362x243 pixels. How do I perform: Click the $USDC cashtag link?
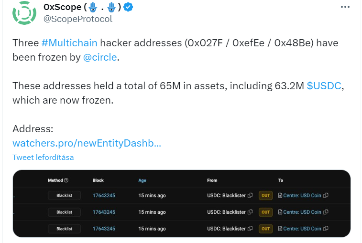click(x=324, y=86)
